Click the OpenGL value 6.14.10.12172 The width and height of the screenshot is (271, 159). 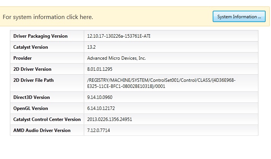pyautogui.click(x=101, y=108)
